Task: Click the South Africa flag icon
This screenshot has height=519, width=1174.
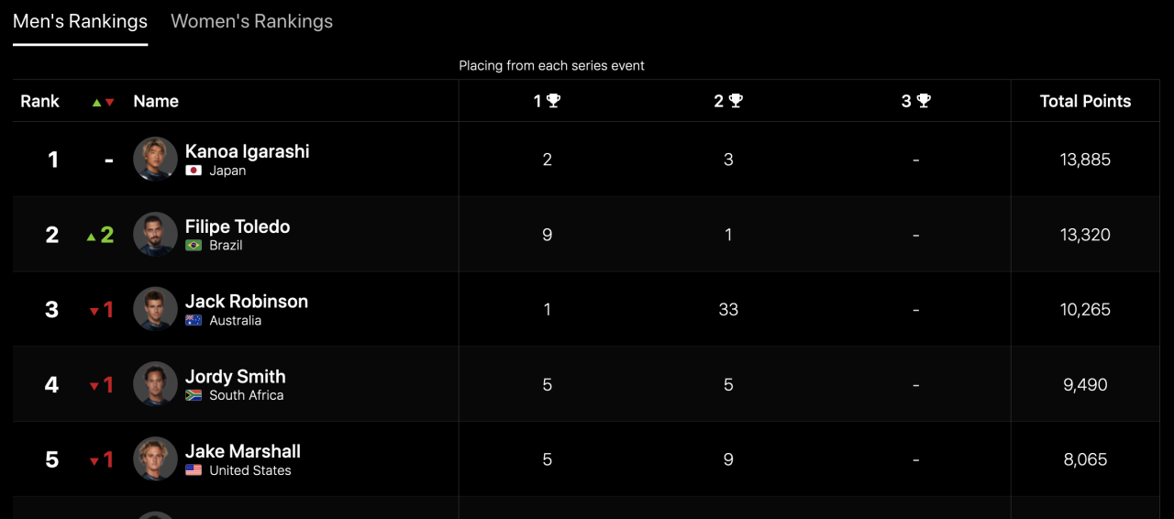Action: point(194,395)
